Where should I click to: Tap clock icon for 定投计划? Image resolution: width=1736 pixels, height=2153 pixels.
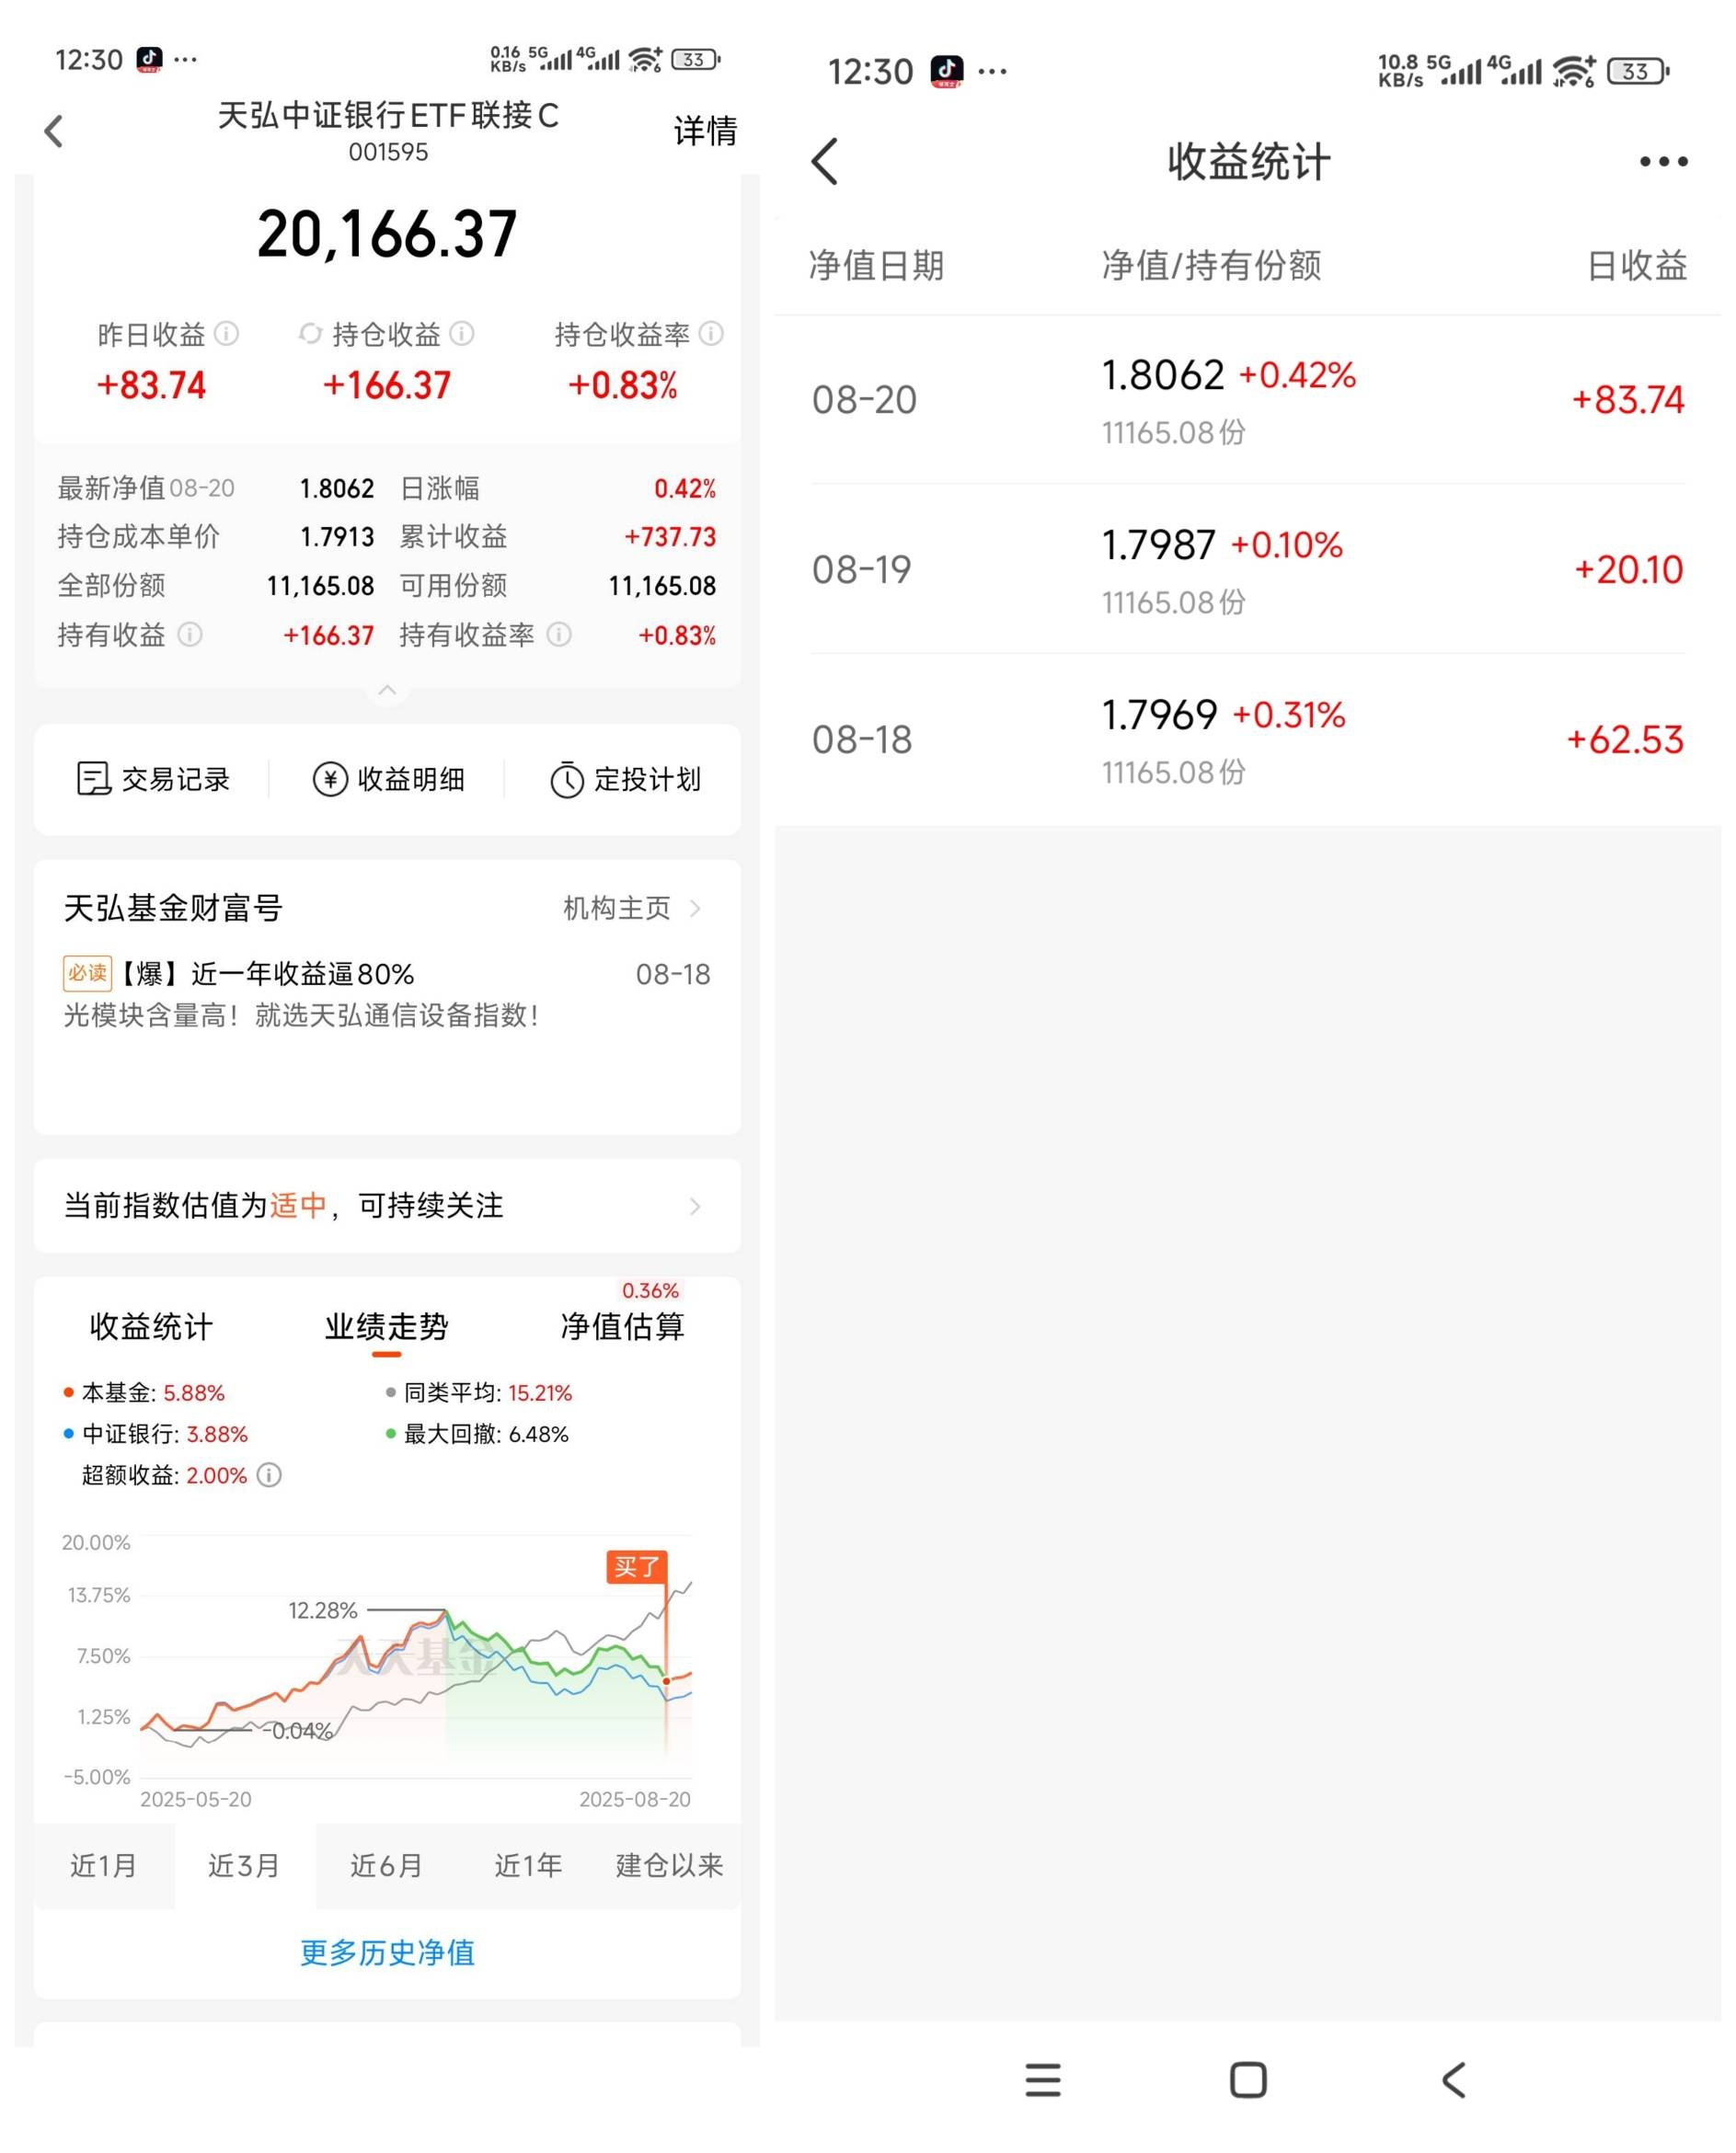[567, 780]
